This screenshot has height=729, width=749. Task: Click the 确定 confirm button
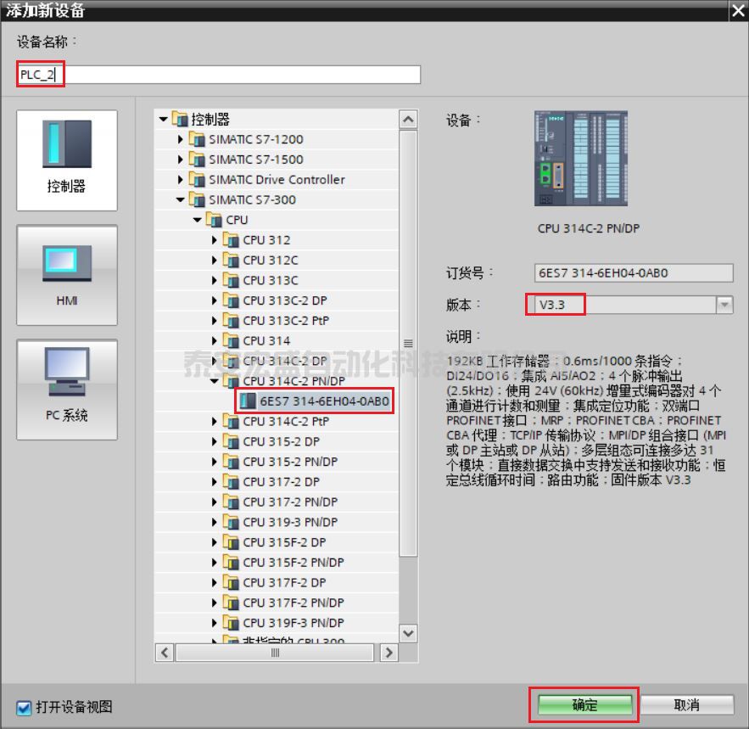584,705
